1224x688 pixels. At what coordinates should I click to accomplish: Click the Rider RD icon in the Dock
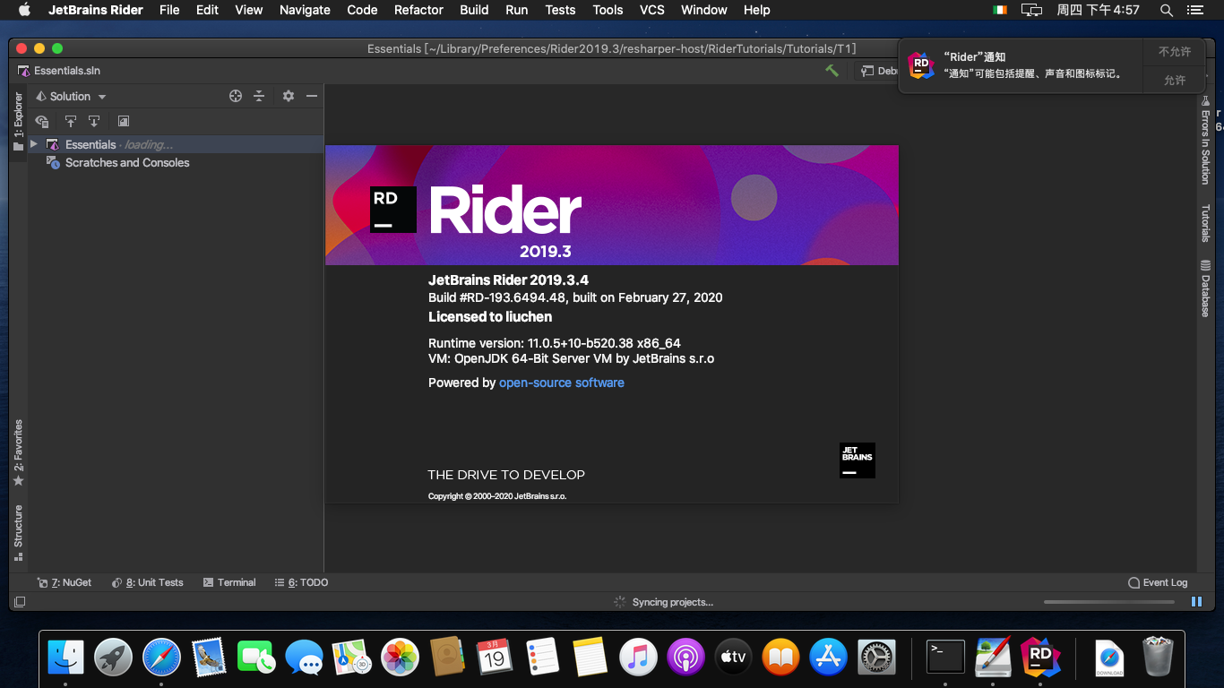pos(1040,658)
